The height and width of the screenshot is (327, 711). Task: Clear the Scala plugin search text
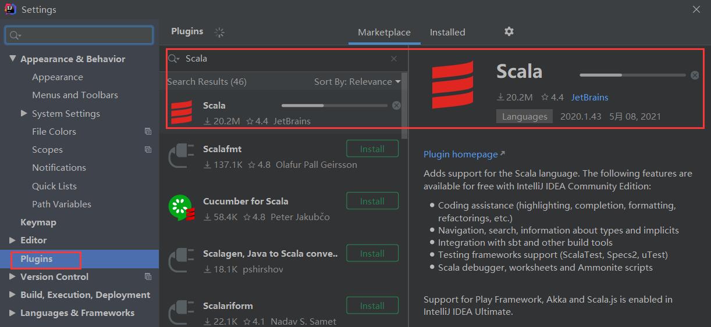click(x=394, y=59)
